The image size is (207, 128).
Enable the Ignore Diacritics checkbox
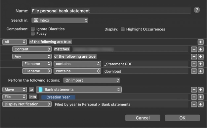(x=33, y=29)
